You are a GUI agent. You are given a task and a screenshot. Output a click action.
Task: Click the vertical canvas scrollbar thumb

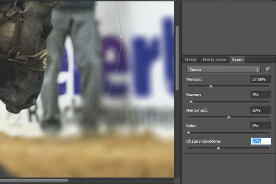tap(177, 58)
